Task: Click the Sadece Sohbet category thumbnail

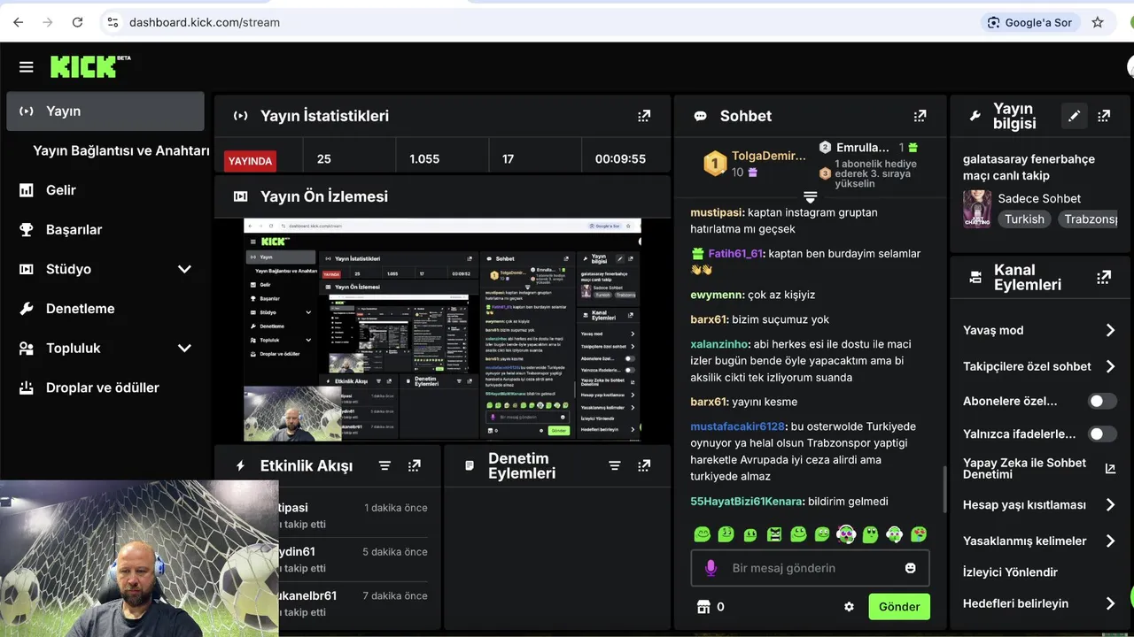Action: 977,209
